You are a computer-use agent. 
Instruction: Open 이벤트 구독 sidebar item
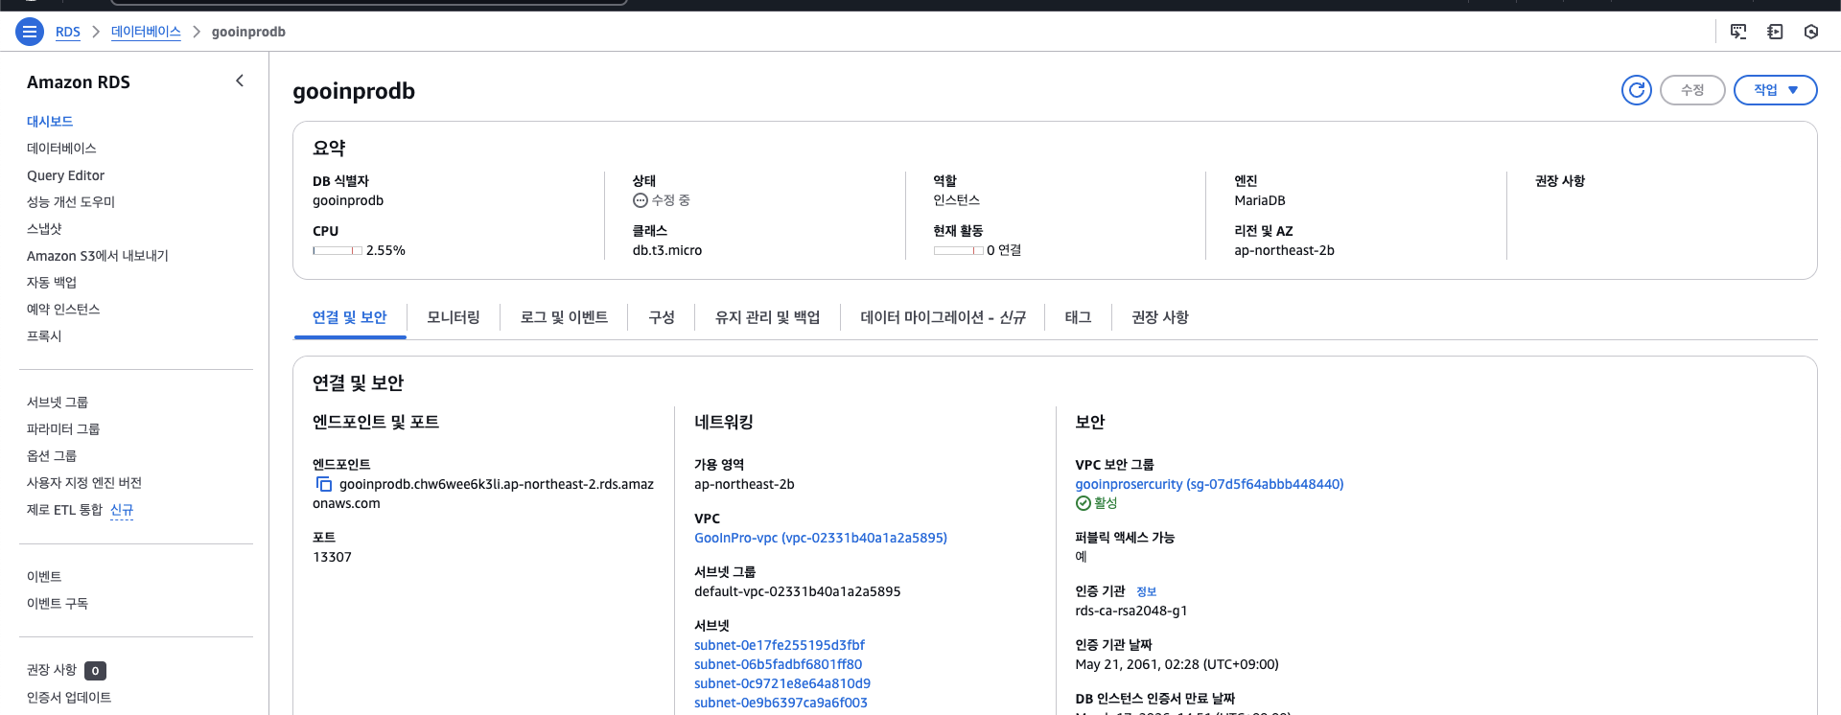click(x=58, y=604)
